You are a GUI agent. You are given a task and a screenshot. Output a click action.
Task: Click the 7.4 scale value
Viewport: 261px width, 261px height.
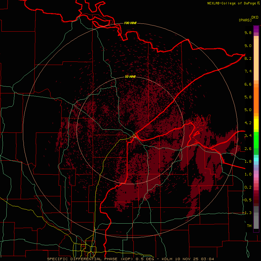click(x=248, y=71)
